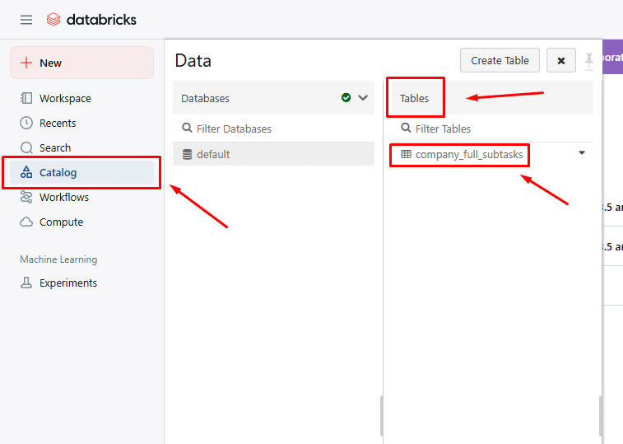
Task: Click the Data panel title
Action: pos(193,61)
